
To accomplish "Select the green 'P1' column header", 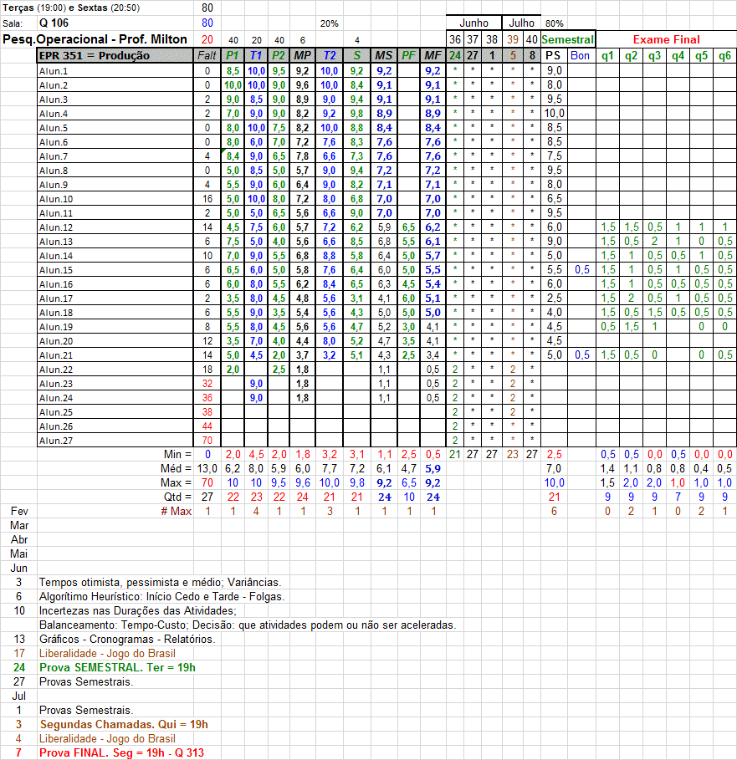I will click(233, 56).
